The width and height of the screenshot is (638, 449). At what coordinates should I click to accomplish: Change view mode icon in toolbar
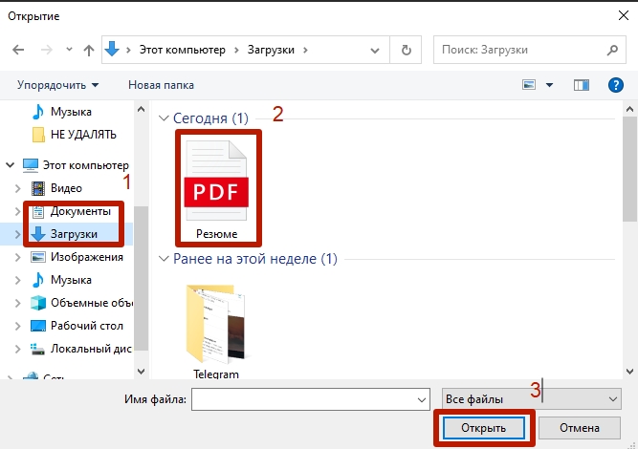pyautogui.click(x=529, y=85)
